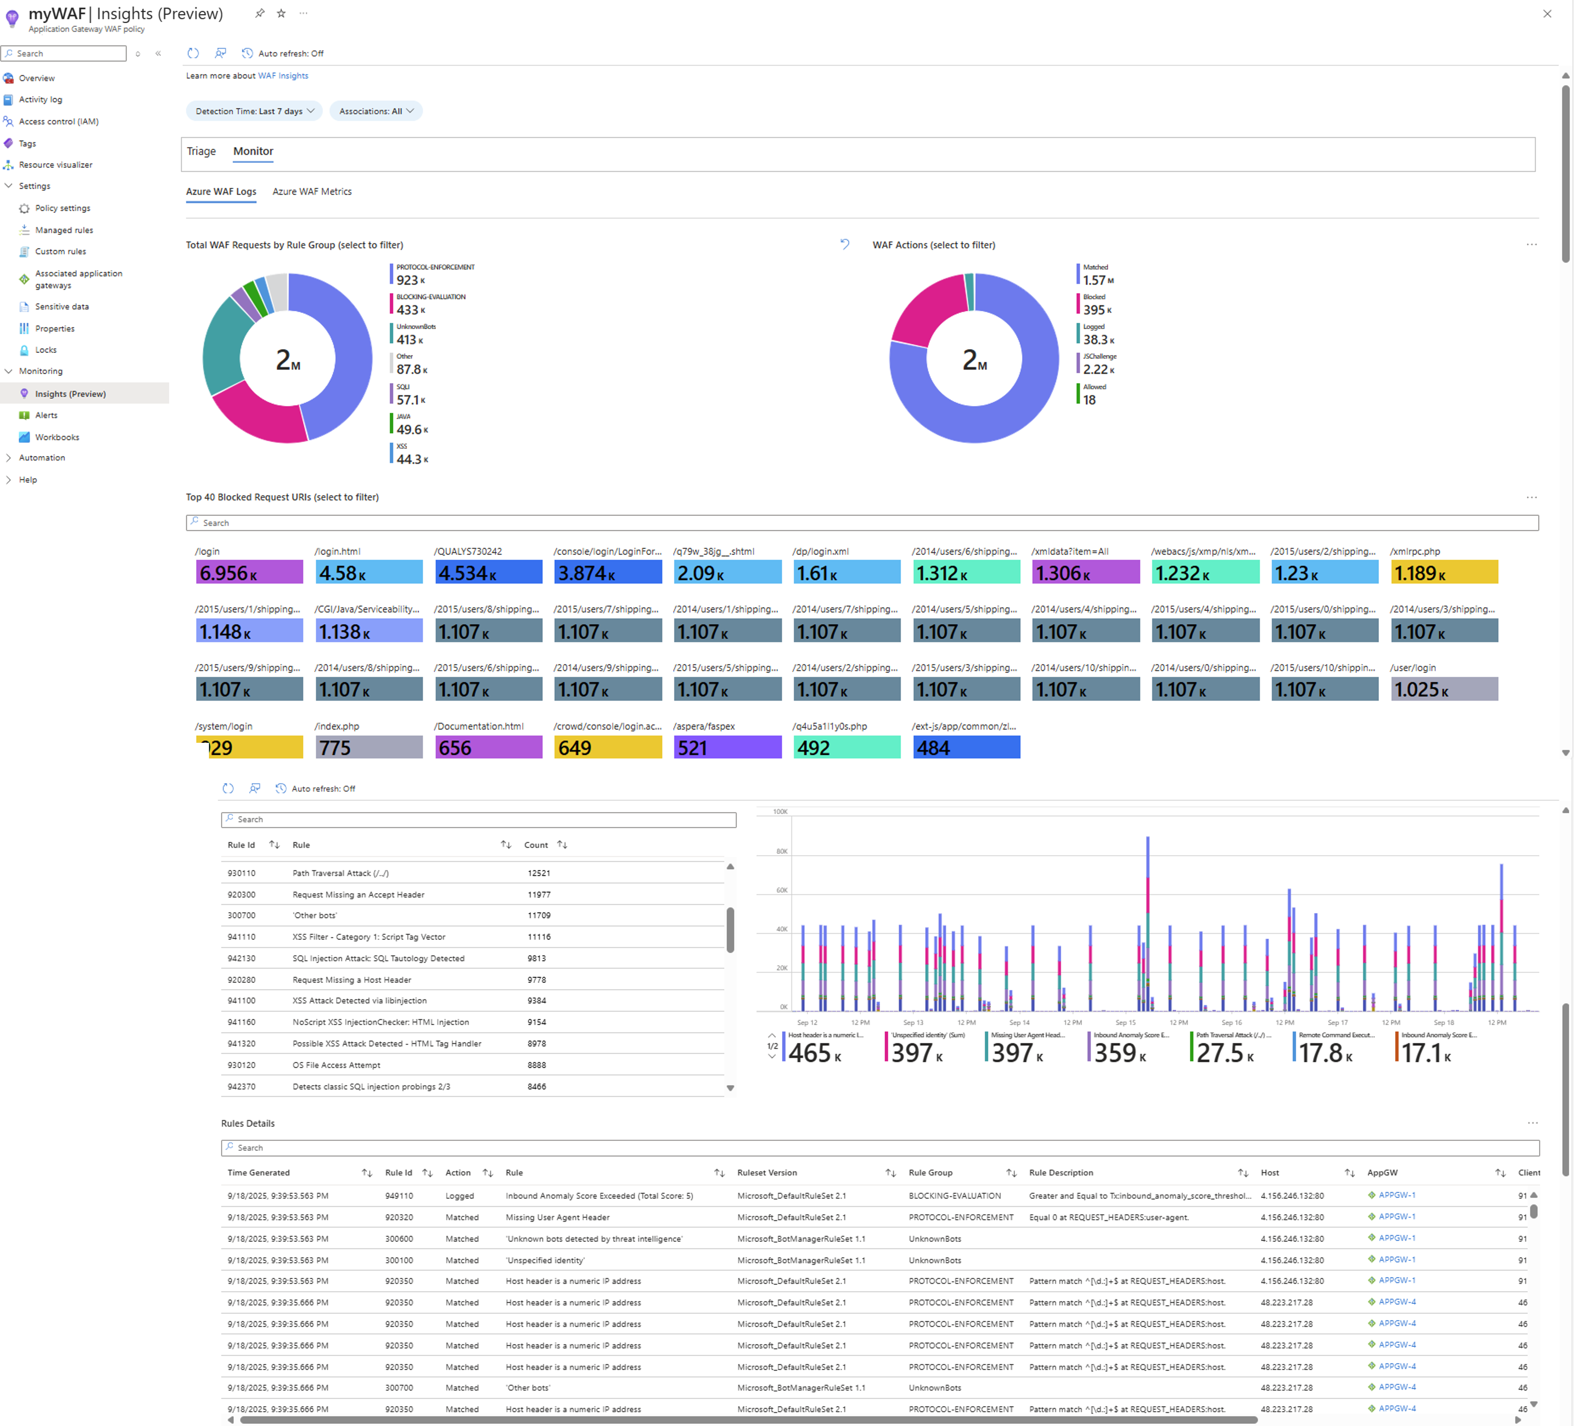Open Associations All filter dropdown
Image resolution: width=1574 pixels, height=1426 pixels.
click(x=376, y=111)
